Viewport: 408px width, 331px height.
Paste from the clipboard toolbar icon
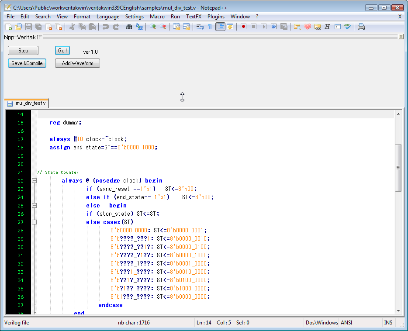[92, 27]
